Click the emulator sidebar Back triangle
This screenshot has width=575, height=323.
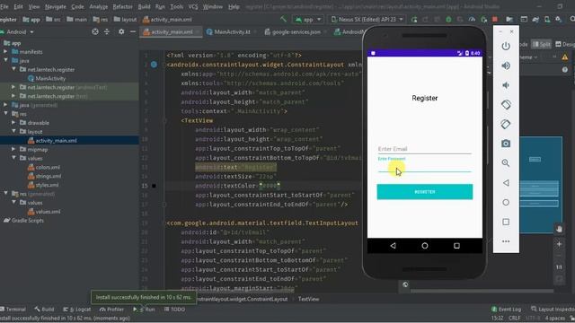click(x=506, y=183)
